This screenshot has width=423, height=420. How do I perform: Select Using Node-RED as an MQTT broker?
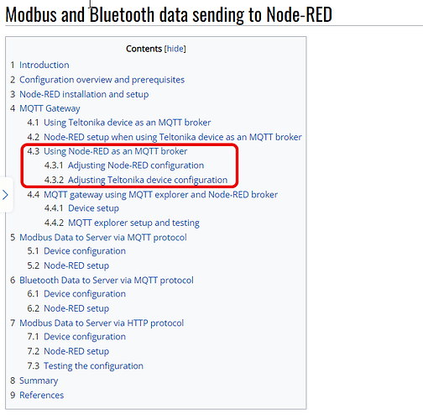click(x=116, y=151)
